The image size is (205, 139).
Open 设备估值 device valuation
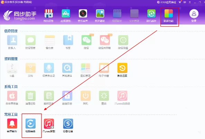click(68, 126)
